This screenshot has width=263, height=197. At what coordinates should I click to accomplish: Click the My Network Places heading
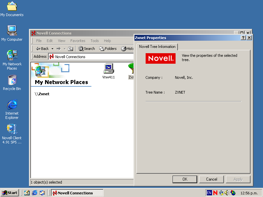pos(61,82)
